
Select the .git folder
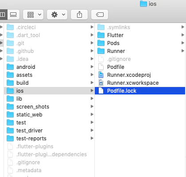point(49,43)
